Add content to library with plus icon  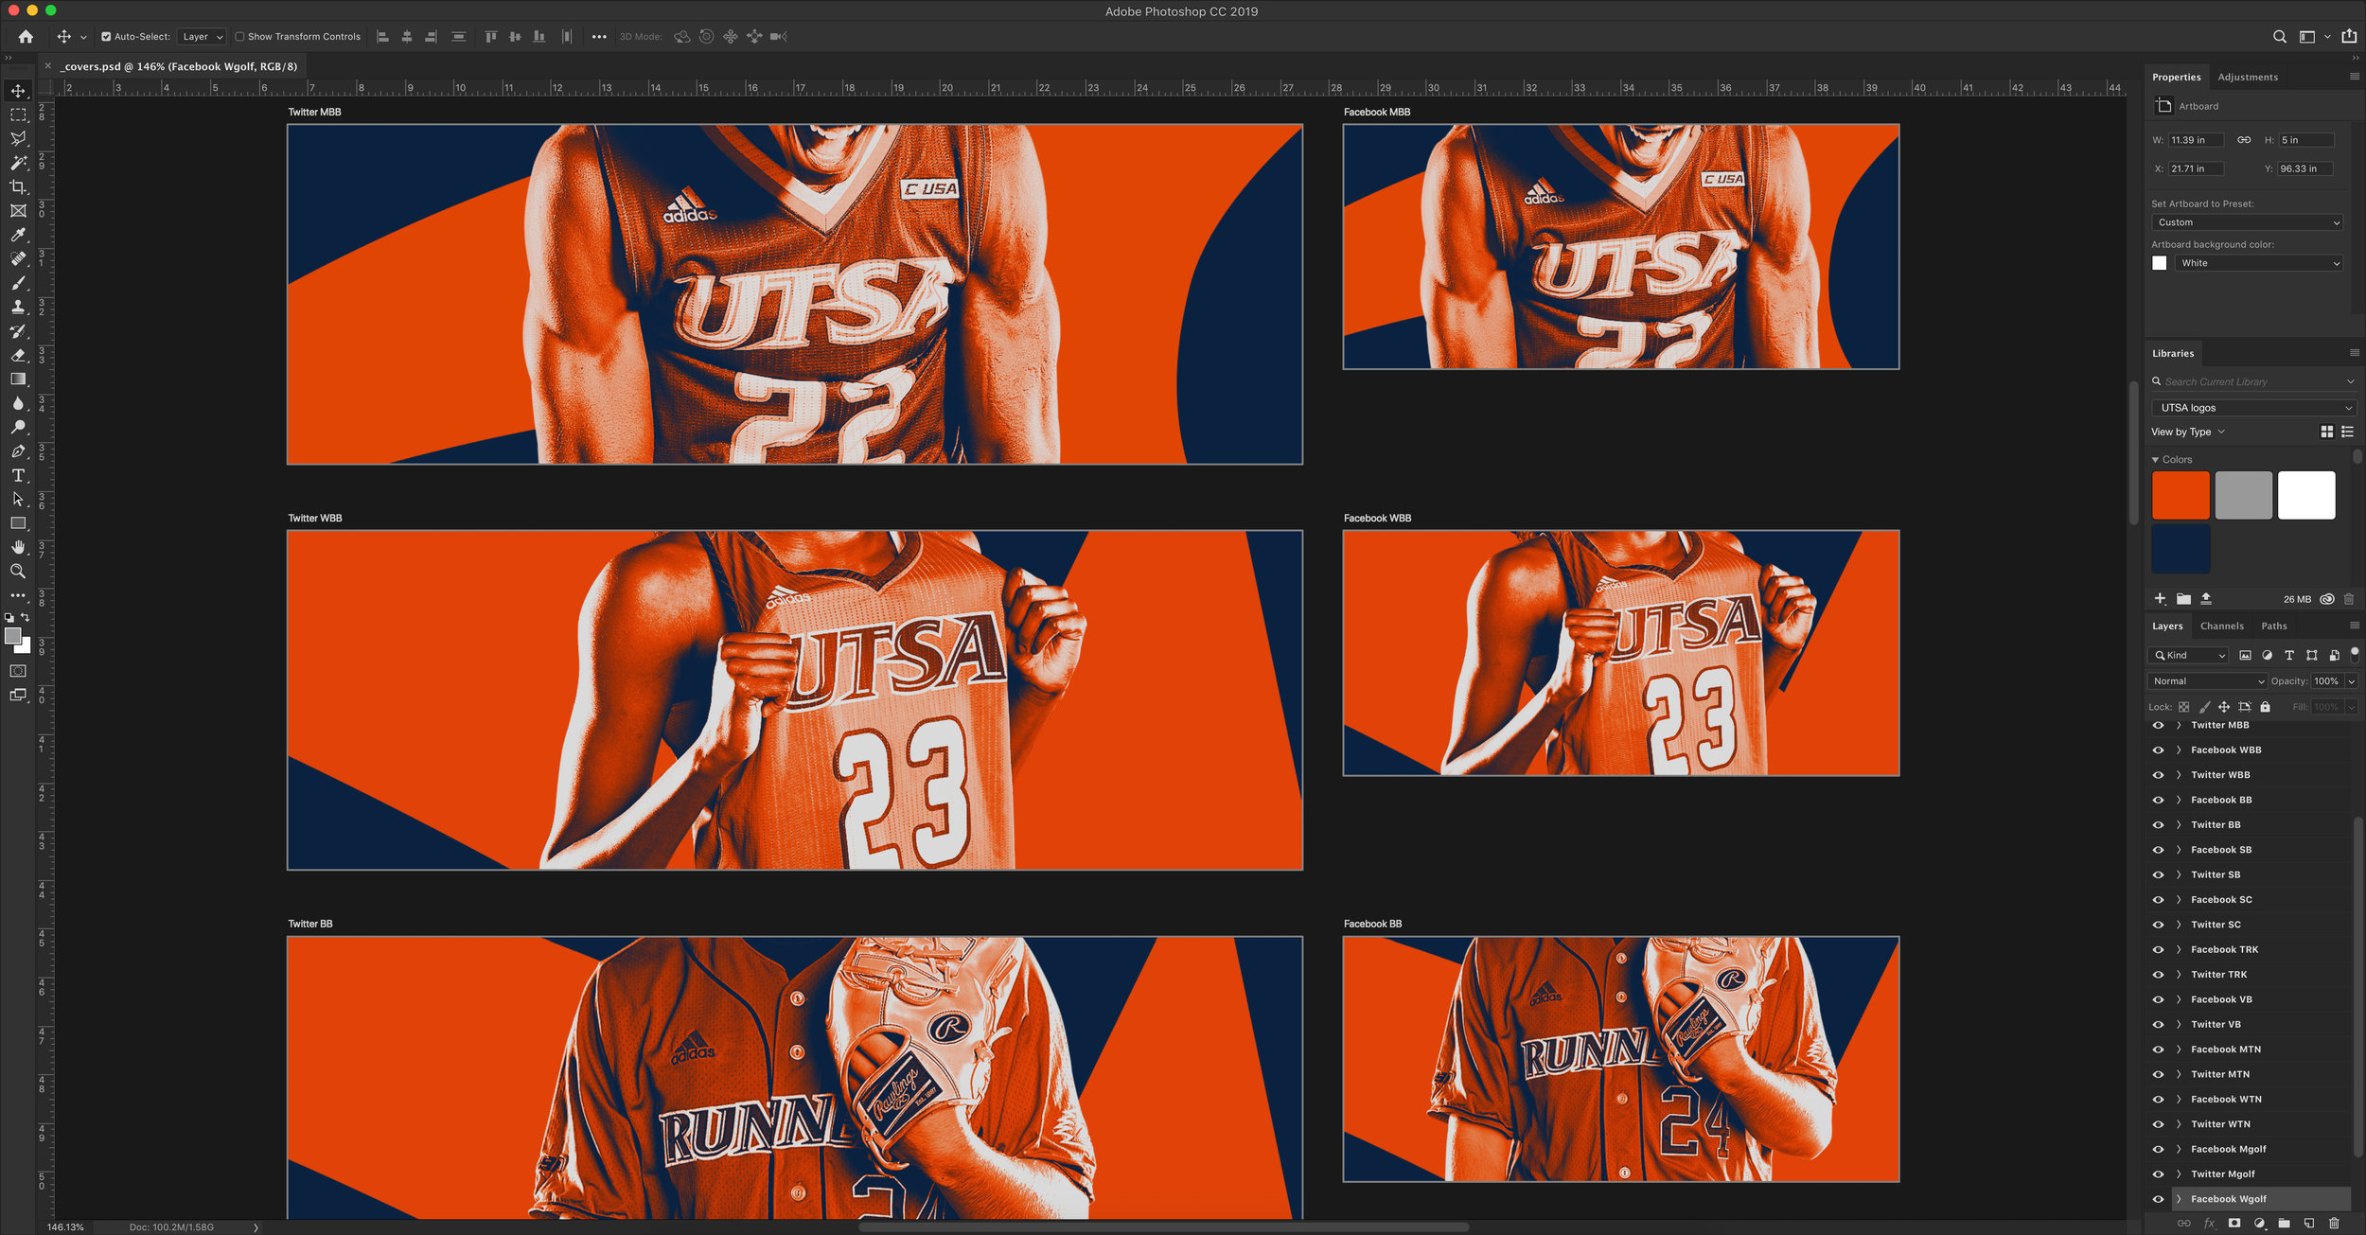pyautogui.click(x=2160, y=599)
